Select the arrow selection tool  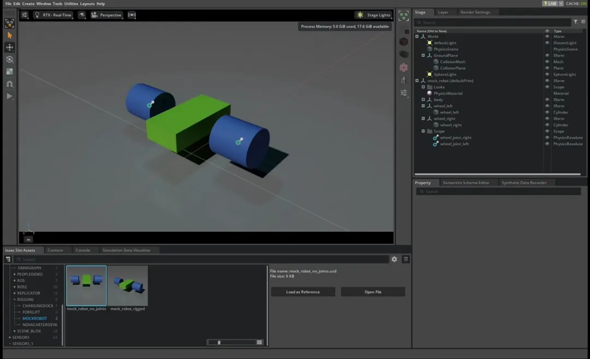[x=9, y=35]
